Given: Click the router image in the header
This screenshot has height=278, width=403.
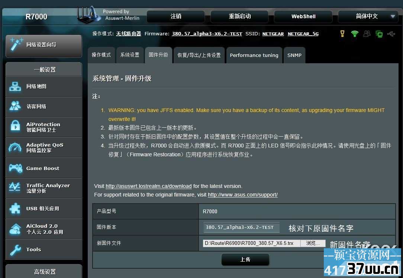Looking at the screenshot, I should click(x=89, y=15).
